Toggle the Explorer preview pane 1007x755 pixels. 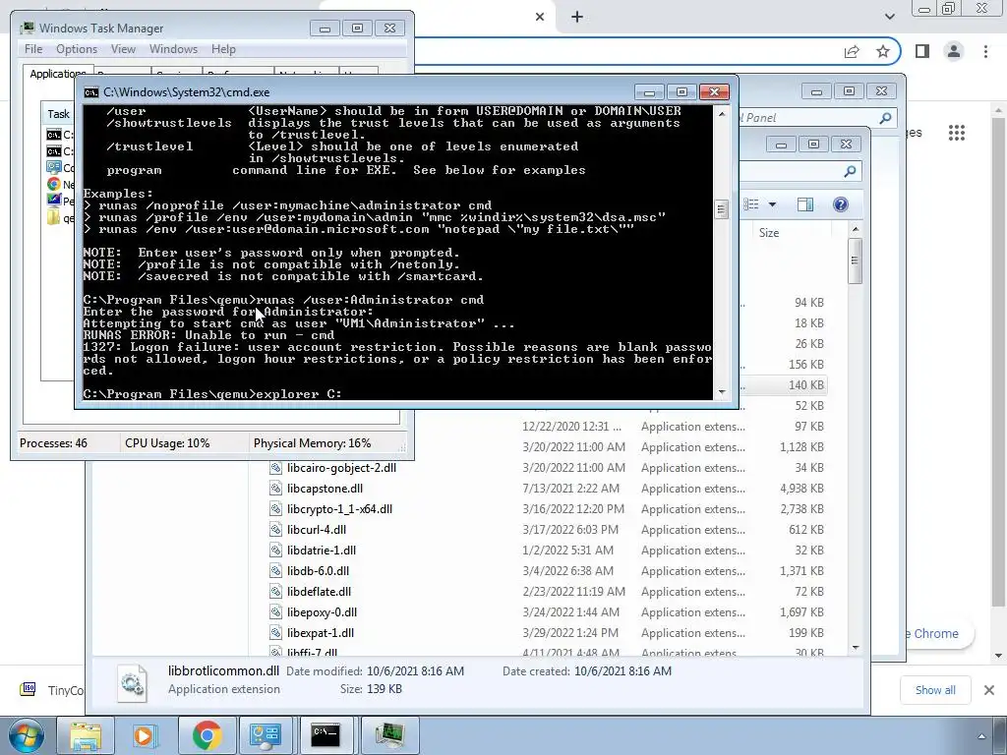tap(804, 204)
